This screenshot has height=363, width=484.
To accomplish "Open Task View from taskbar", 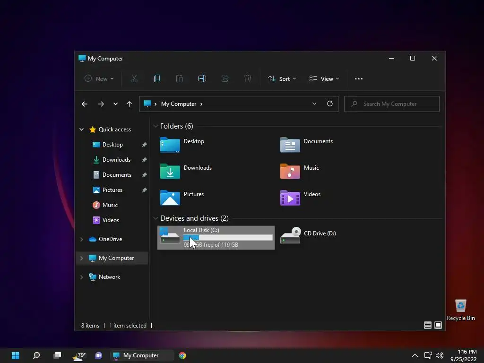I will point(57,355).
